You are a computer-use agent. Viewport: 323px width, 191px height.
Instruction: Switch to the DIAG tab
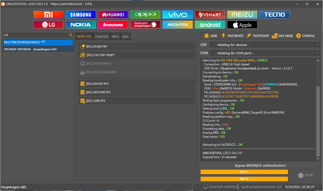pos(125,36)
